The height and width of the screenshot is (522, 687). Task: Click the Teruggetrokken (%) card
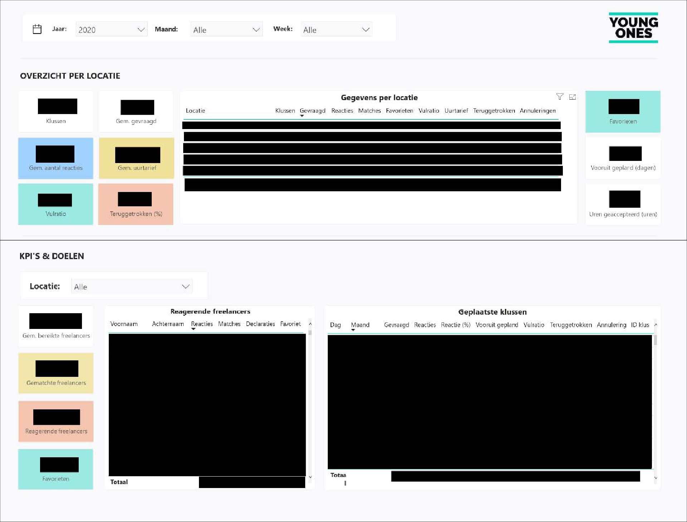coord(136,204)
